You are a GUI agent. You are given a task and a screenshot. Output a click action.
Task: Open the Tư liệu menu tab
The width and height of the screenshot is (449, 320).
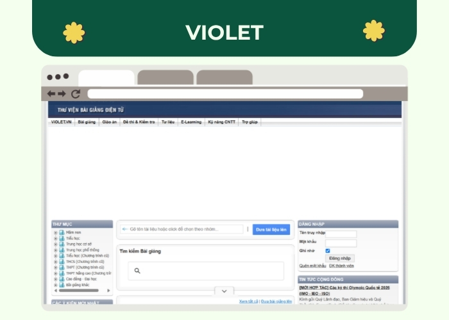coord(168,122)
